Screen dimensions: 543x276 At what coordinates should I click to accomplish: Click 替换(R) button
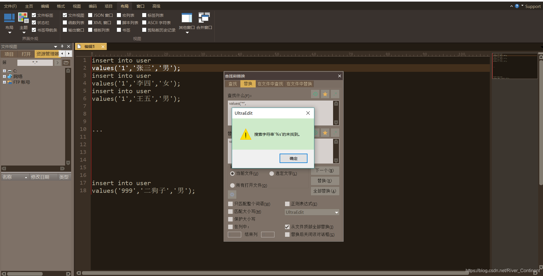(x=325, y=181)
